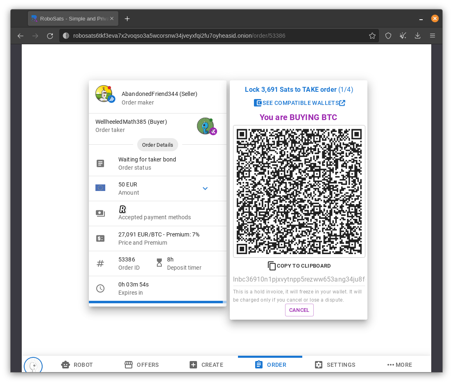Click the lnbc invoice text field
The width and height of the screenshot is (453, 384).
pyautogui.click(x=299, y=279)
